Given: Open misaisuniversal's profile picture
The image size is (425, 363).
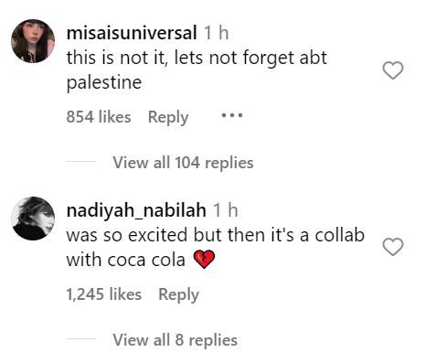Looking at the screenshot, I should coord(33,41).
